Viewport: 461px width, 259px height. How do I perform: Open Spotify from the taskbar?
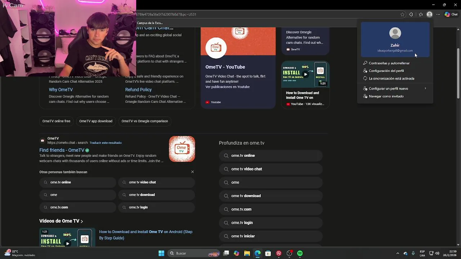coord(300,253)
